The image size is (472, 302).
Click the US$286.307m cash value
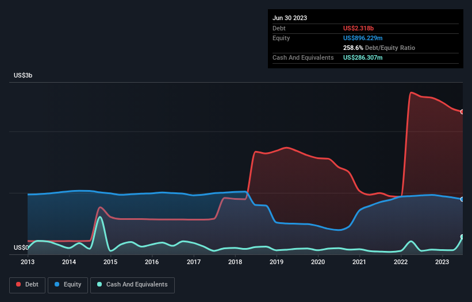tap(363, 57)
